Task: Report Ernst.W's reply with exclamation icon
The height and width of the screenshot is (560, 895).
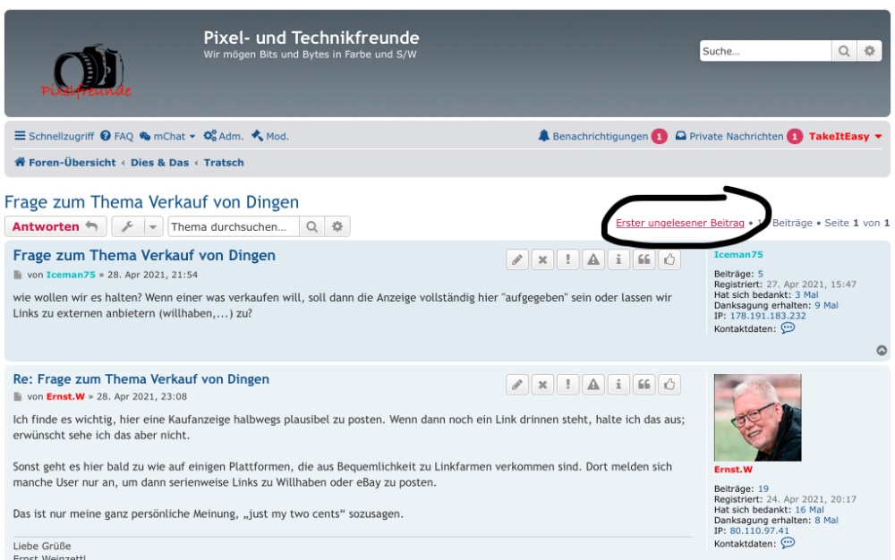Action: pyautogui.click(x=567, y=385)
